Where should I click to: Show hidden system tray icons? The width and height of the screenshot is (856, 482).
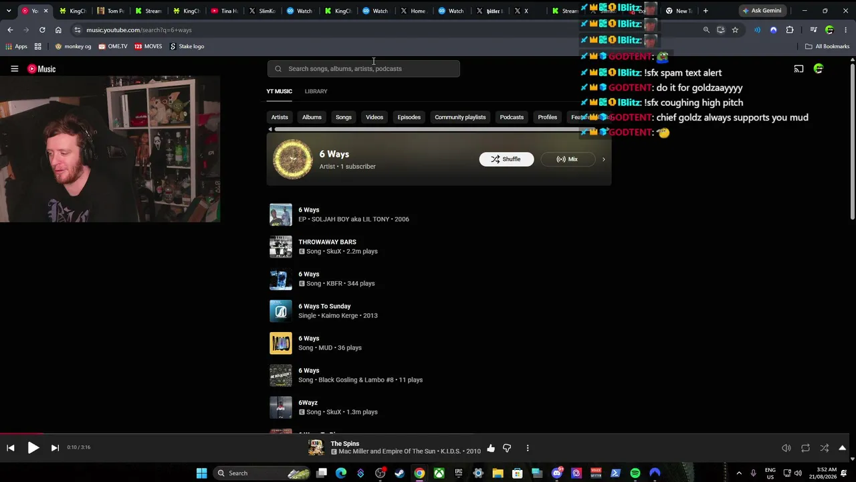pos(739,473)
